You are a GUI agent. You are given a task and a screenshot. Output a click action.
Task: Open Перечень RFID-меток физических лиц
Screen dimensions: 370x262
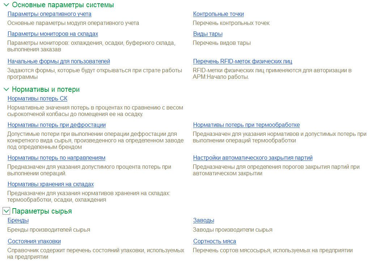242,61
